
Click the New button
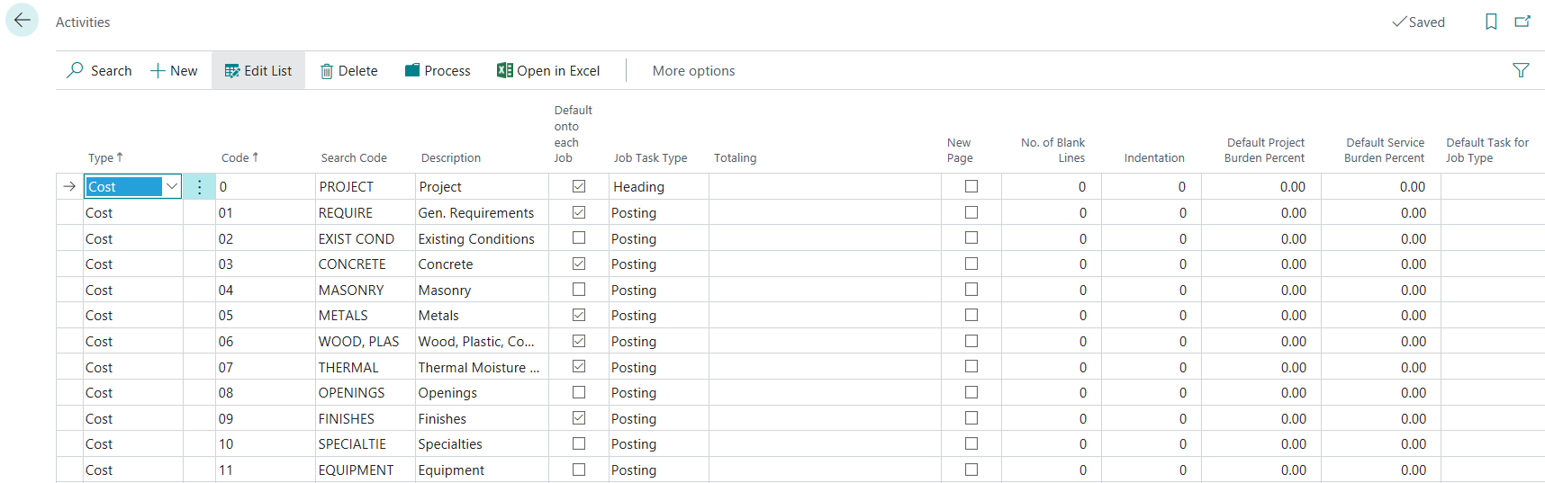(x=174, y=71)
